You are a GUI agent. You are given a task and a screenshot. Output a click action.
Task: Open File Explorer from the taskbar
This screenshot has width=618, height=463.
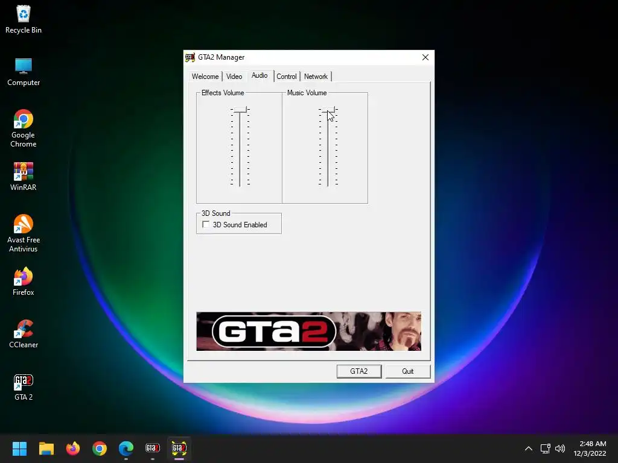(x=46, y=449)
